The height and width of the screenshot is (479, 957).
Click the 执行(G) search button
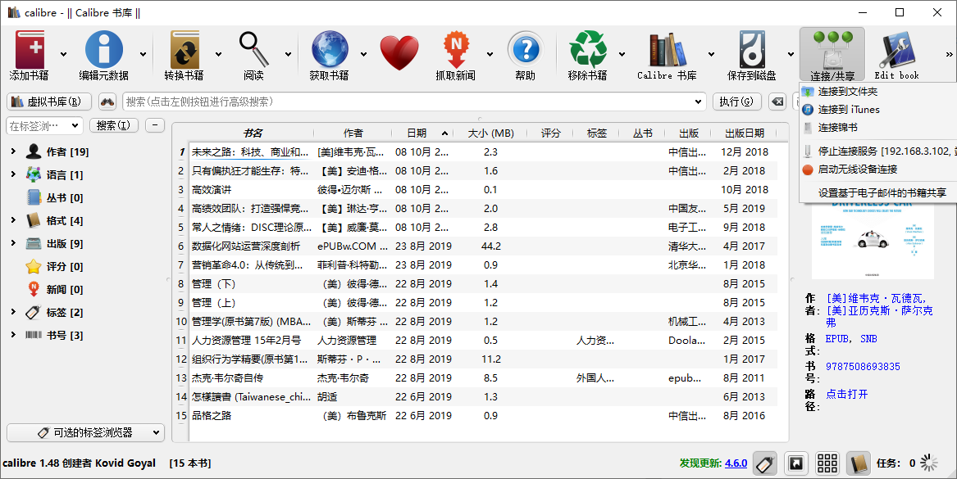coord(736,102)
